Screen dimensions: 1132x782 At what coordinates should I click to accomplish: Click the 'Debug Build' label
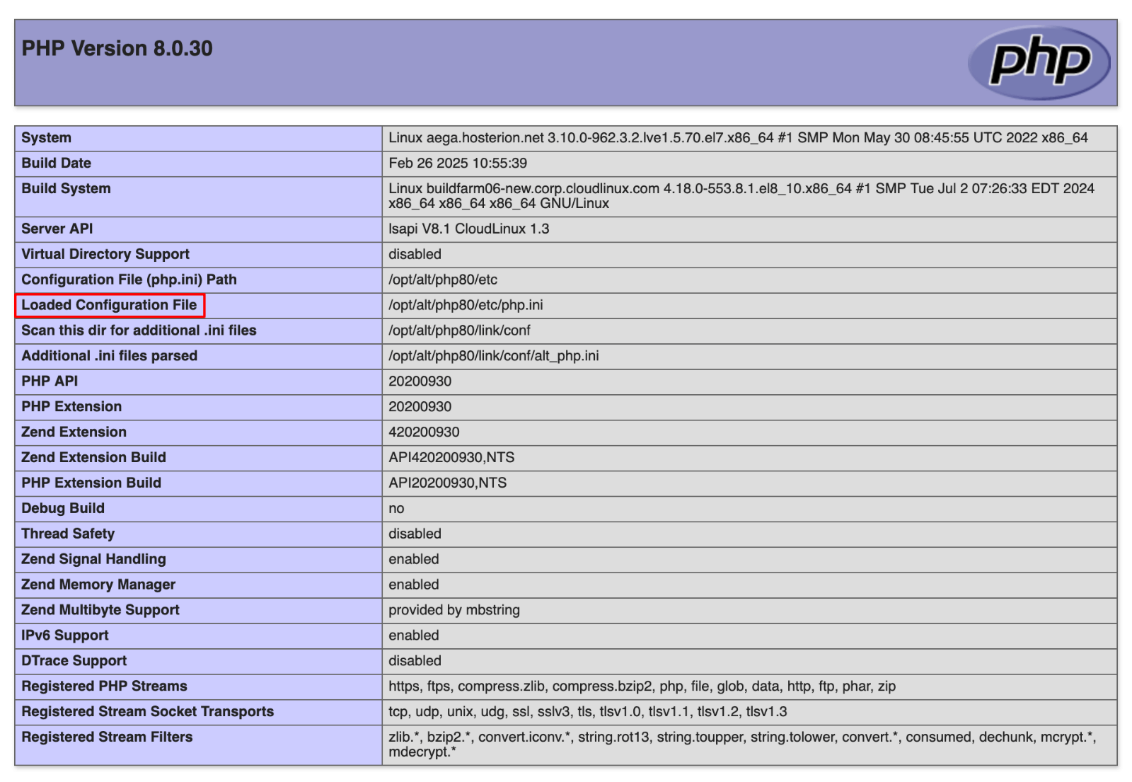[64, 509]
